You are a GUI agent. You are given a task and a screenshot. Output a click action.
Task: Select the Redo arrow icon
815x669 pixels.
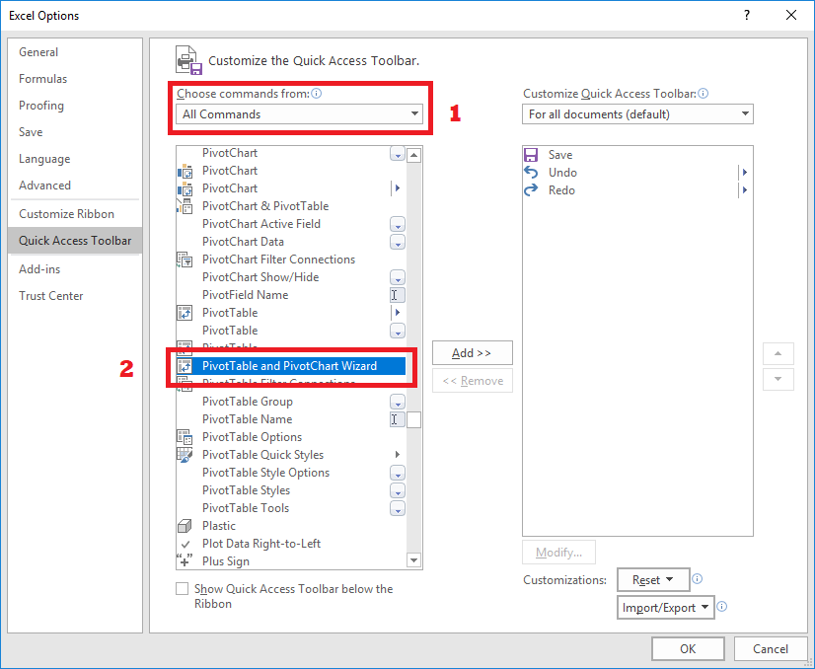[531, 190]
